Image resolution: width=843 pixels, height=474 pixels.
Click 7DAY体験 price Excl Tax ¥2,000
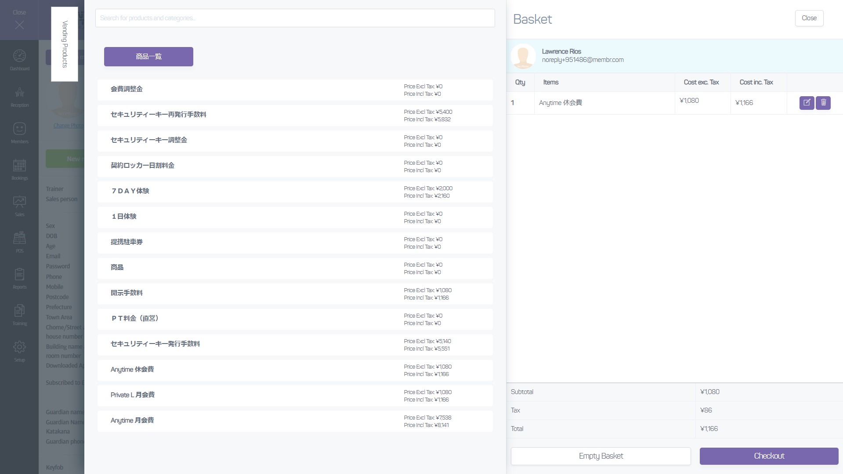click(x=428, y=188)
